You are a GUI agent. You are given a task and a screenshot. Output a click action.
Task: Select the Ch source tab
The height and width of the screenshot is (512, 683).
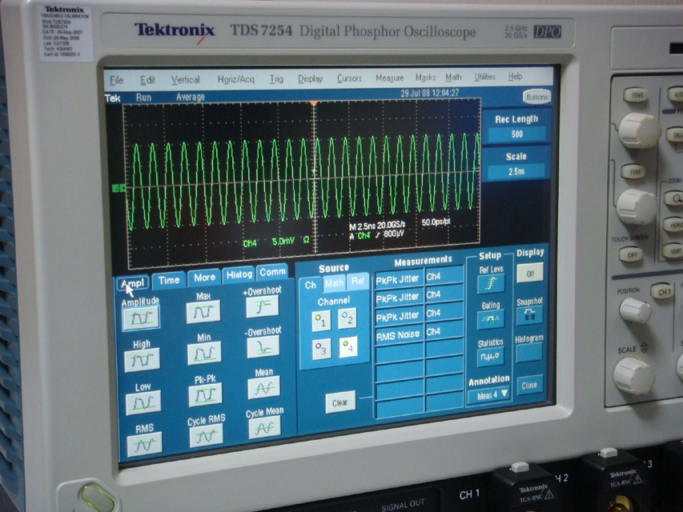click(311, 285)
